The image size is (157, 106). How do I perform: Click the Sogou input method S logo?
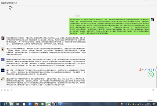140,70
